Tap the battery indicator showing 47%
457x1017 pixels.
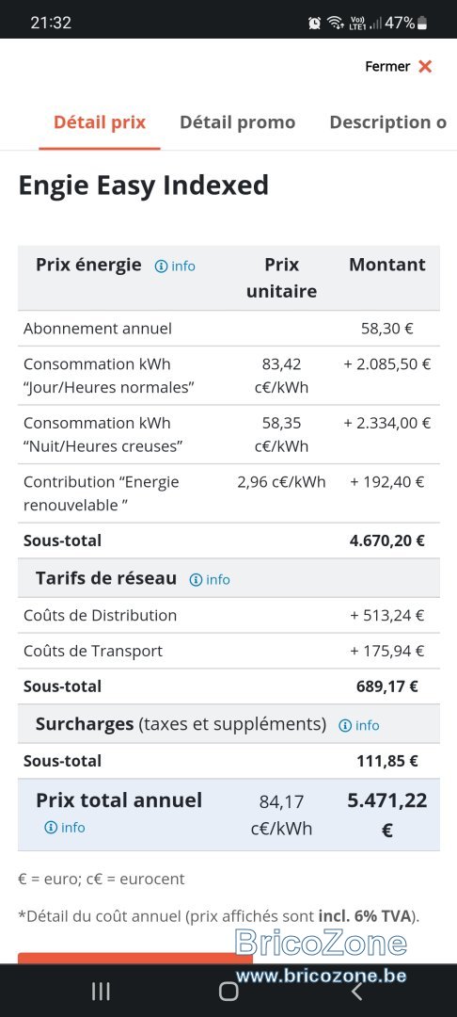(x=406, y=24)
